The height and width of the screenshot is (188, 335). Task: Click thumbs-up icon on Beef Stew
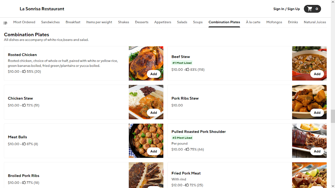tap(188, 70)
